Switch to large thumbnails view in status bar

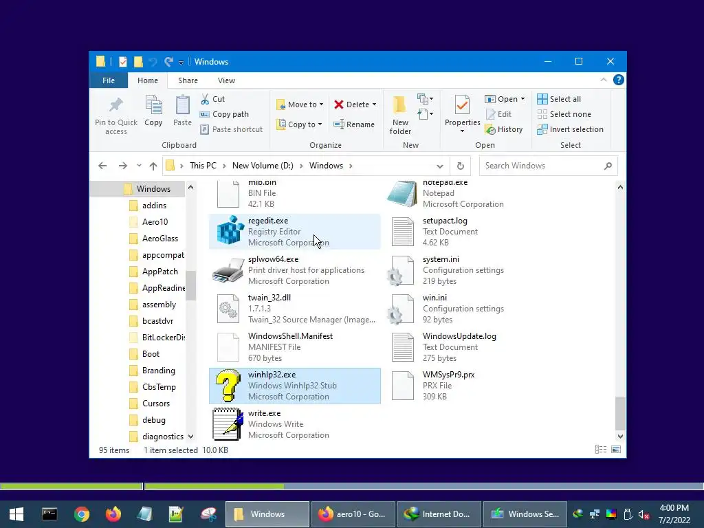616,450
